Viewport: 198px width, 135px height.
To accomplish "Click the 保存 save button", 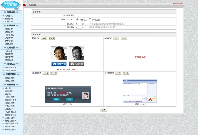I will click(x=104, y=110).
